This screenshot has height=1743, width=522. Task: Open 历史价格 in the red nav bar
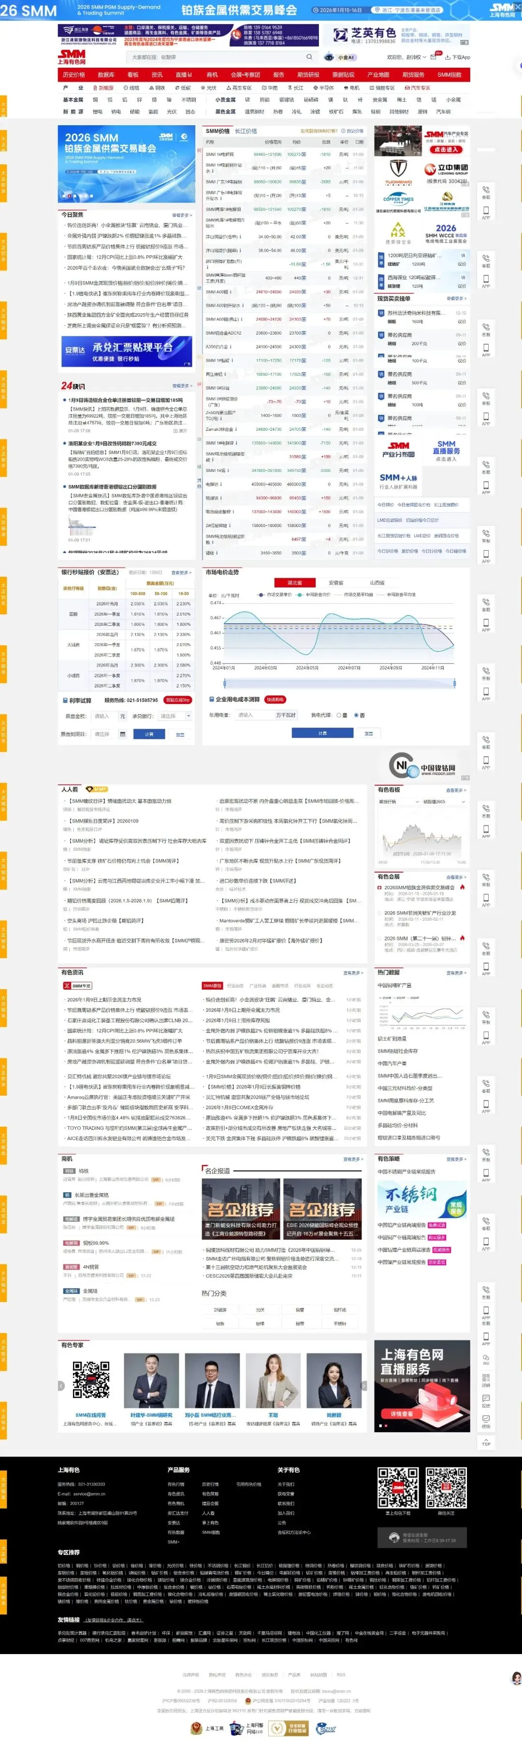pyautogui.click(x=73, y=74)
